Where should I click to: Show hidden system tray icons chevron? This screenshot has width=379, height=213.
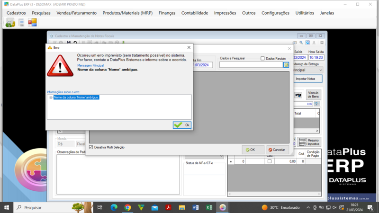click(x=308, y=207)
